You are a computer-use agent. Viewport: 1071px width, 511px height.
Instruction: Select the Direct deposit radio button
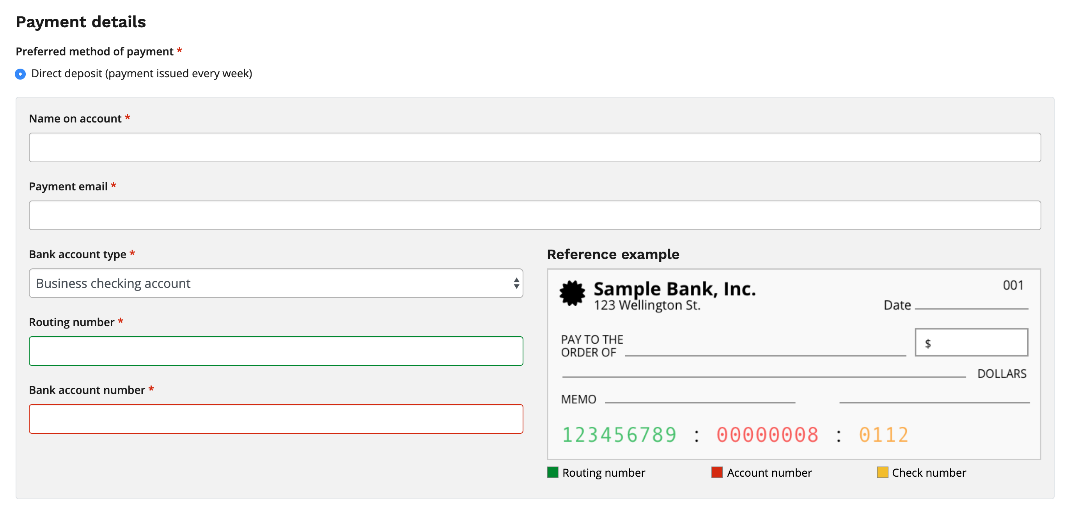[20, 74]
